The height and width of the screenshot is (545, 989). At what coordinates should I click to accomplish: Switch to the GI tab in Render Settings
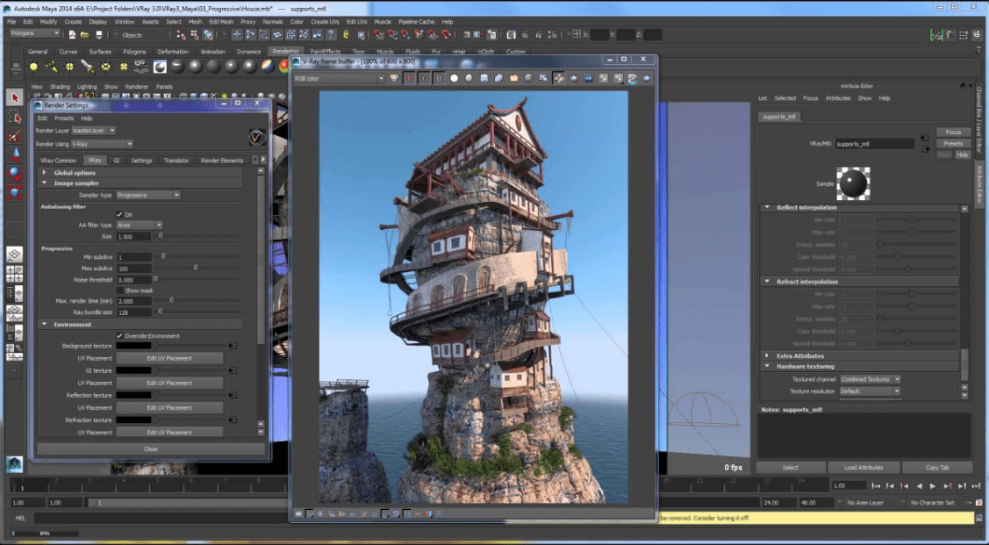[116, 161]
